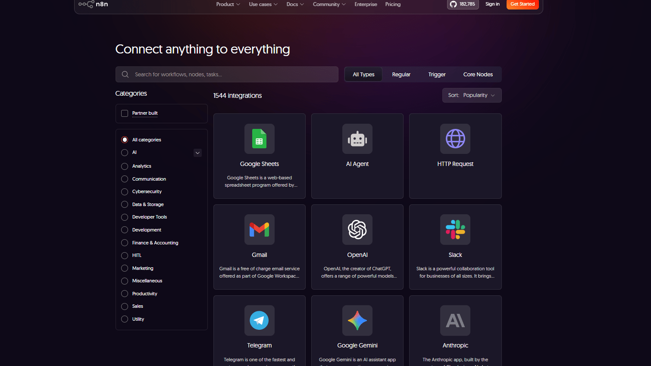651x366 pixels.
Task: Select the Development category radio button
Action: tap(125, 230)
